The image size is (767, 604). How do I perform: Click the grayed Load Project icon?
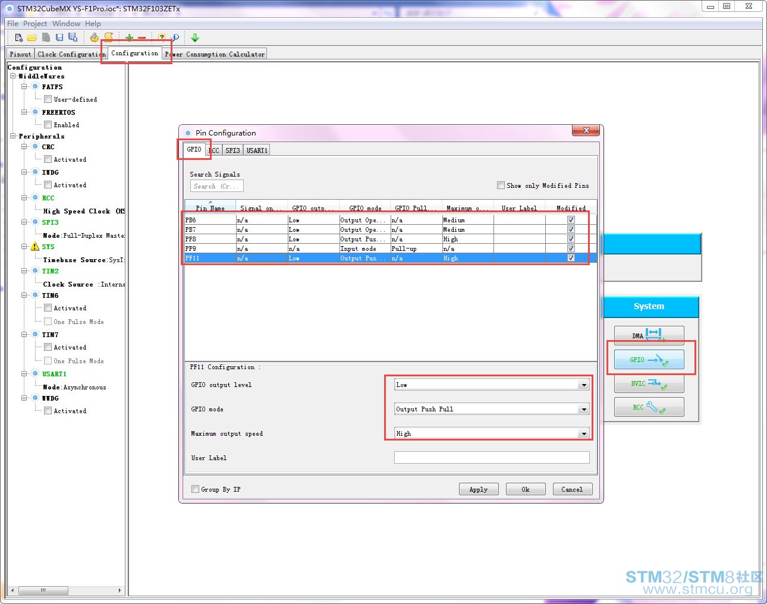tap(46, 37)
